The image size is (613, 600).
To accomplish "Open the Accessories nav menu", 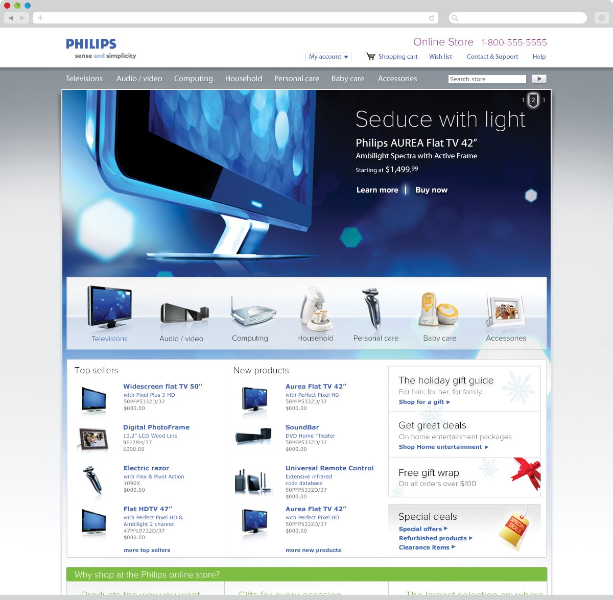I will (x=397, y=79).
